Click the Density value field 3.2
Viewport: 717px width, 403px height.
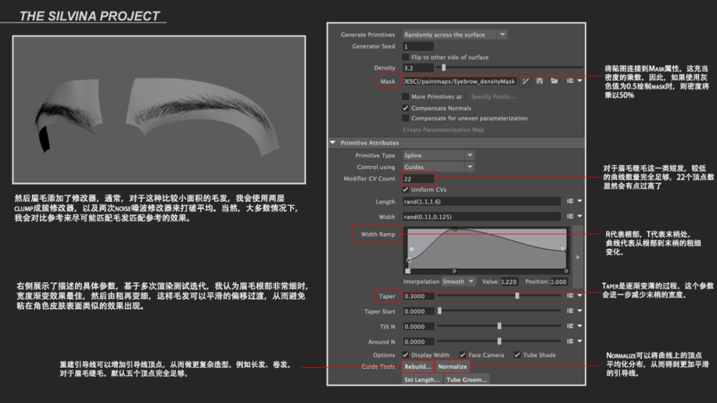pyautogui.click(x=418, y=68)
